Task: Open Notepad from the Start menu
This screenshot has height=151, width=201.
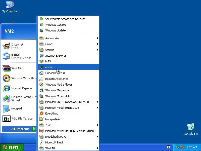Action: click(x=19, y=108)
